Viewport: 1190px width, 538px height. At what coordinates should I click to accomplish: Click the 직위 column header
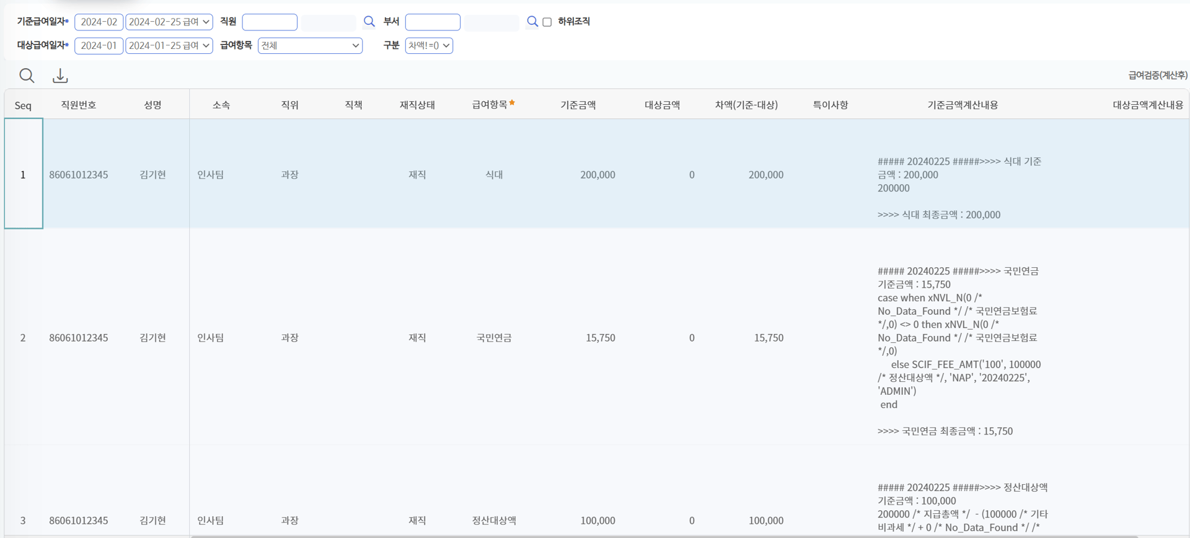pos(289,105)
